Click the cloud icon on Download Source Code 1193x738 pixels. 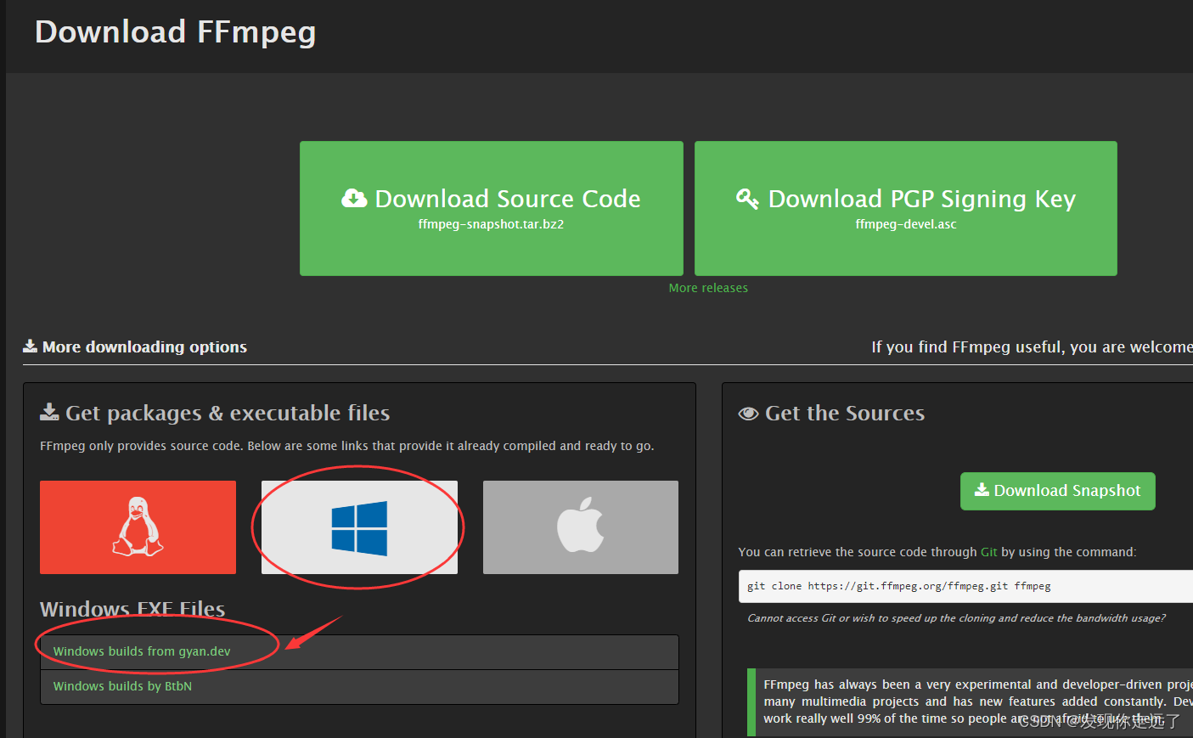354,199
